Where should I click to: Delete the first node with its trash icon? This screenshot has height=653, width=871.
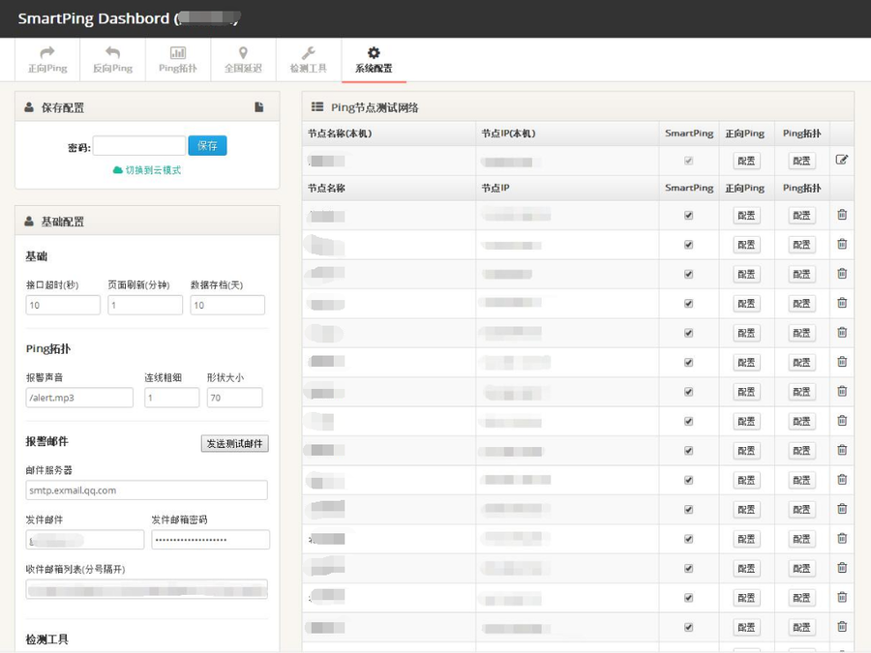[x=842, y=215]
